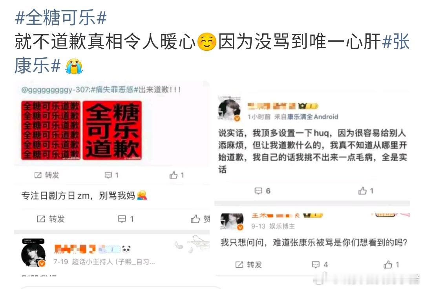Screen dimensions: 424x289
Task: Click 转发 under 难道张康乐被骂 post
Action: (249, 265)
